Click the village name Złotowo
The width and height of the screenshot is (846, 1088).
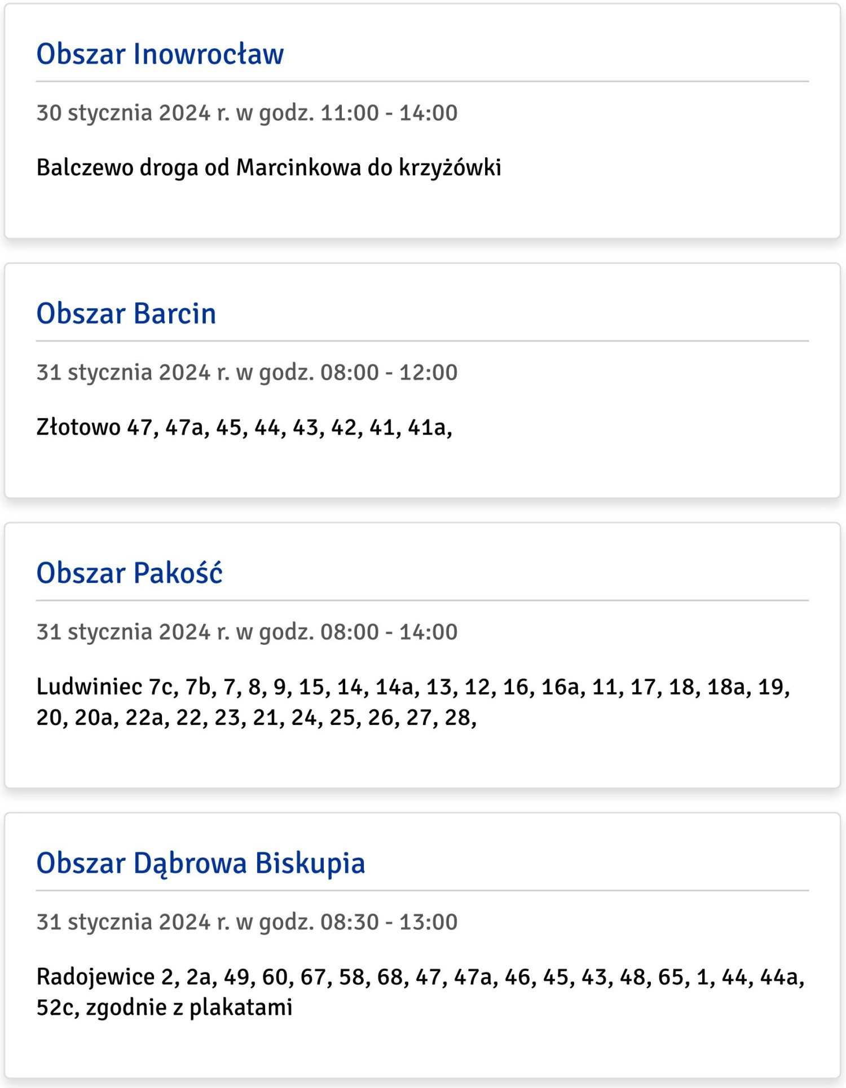[78, 427]
